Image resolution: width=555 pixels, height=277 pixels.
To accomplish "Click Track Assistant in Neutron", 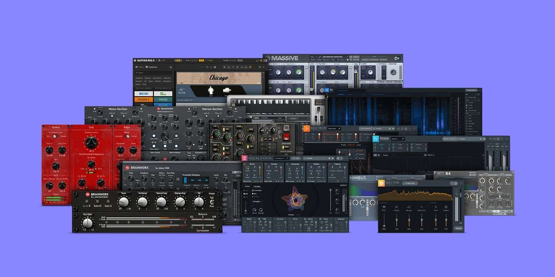I will click(x=366, y=129).
